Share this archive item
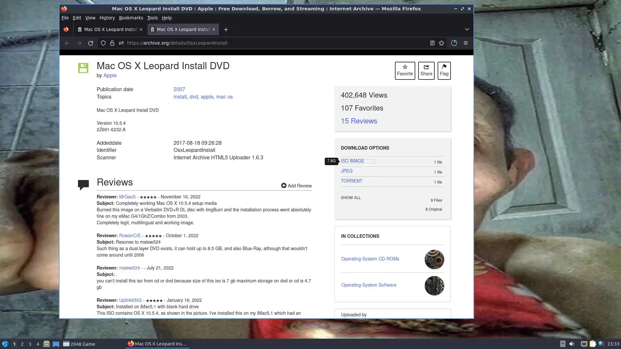 click(x=426, y=70)
